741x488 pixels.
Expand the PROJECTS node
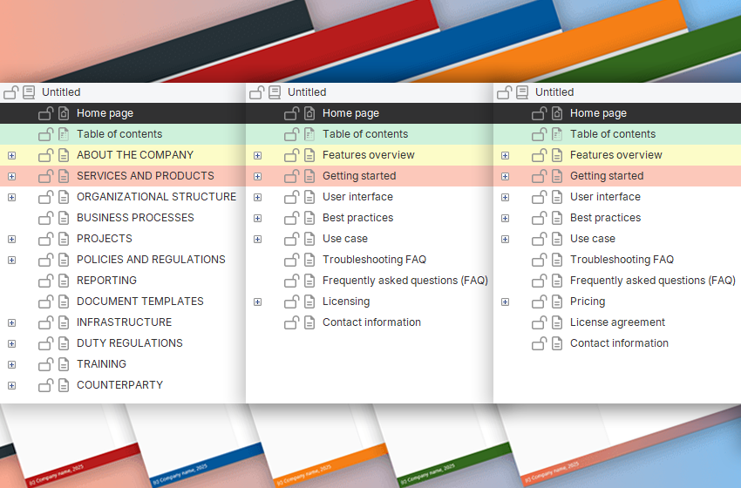point(12,239)
